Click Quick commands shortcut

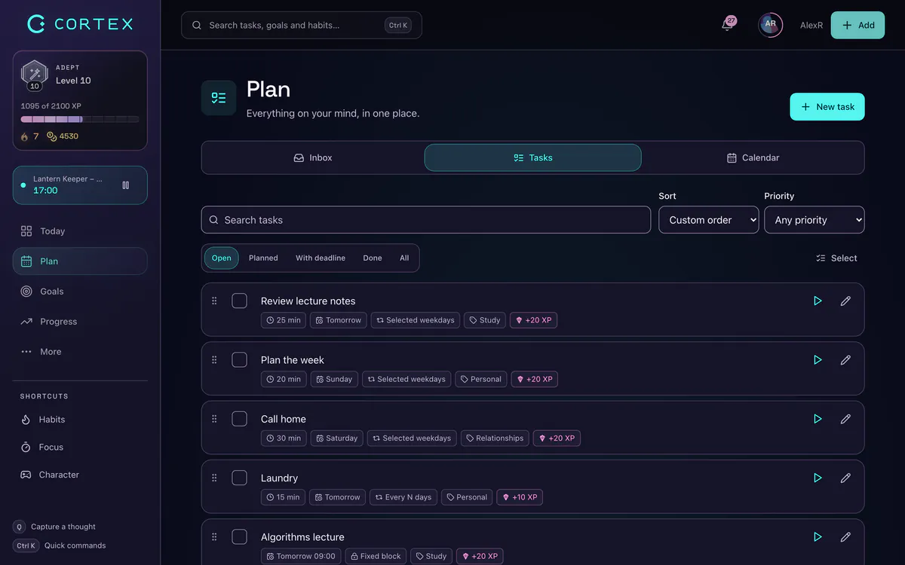click(x=60, y=545)
